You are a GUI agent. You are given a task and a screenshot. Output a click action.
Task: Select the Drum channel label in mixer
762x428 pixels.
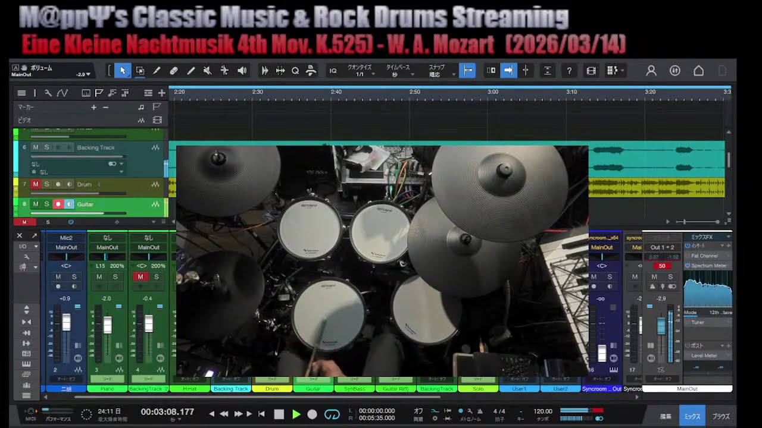[272, 389]
